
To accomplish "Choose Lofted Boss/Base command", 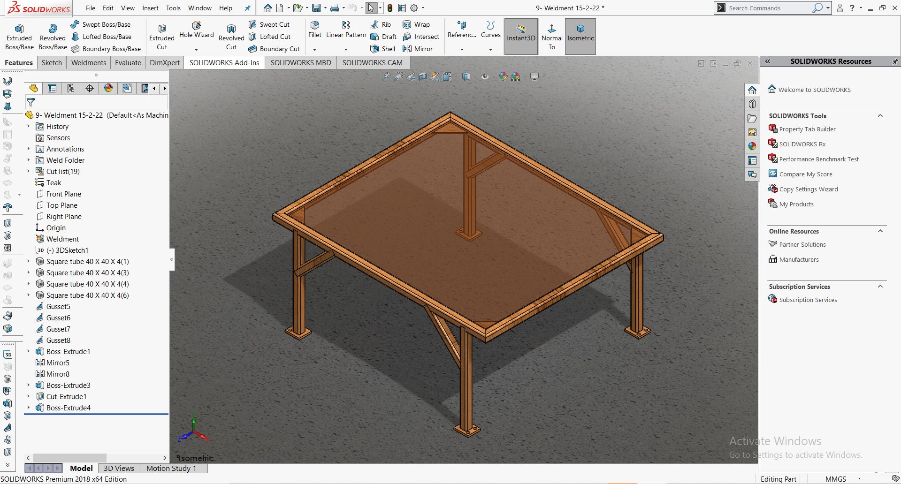I will (x=101, y=37).
